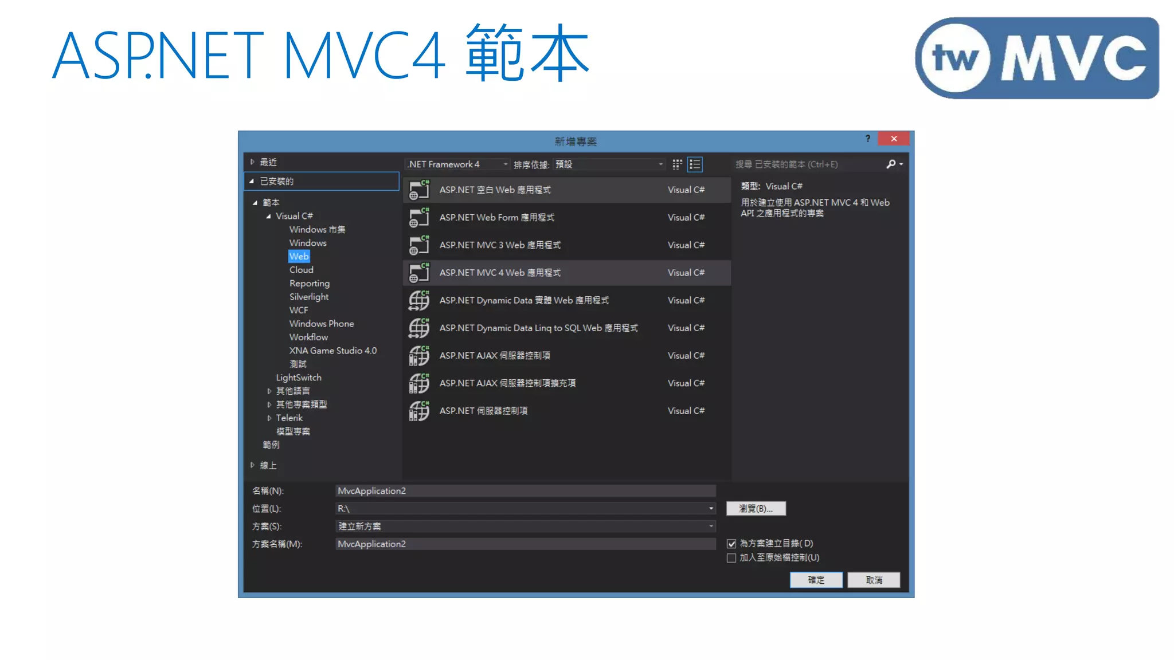Click the search magnifier icon
The height and width of the screenshot is (660, 1174).
(x=891, y=164)
